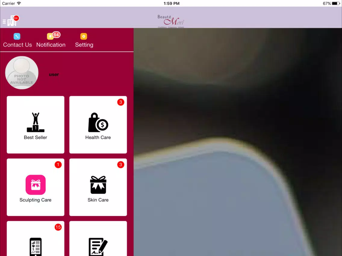Tap the Wi-Fi status icon

(x=19, y=3)
